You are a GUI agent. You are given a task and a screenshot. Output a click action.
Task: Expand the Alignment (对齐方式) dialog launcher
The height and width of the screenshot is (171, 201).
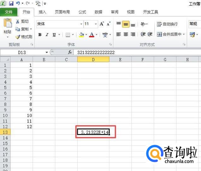pyautogui.click(x=184, y=44)
